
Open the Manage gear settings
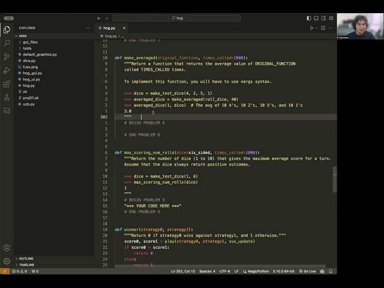pos(7,261)
